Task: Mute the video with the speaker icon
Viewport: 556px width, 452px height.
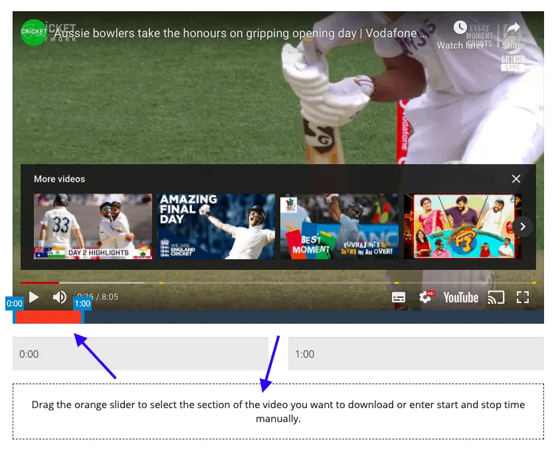Action: click(x=60, y=297)
